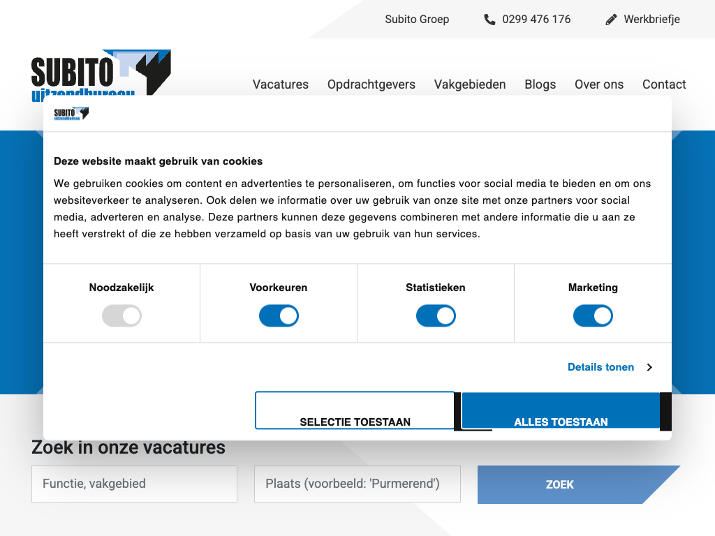Click the pencil icon next to Werkbriefje
Screen dimensions: 715x536
pos(611,20)
